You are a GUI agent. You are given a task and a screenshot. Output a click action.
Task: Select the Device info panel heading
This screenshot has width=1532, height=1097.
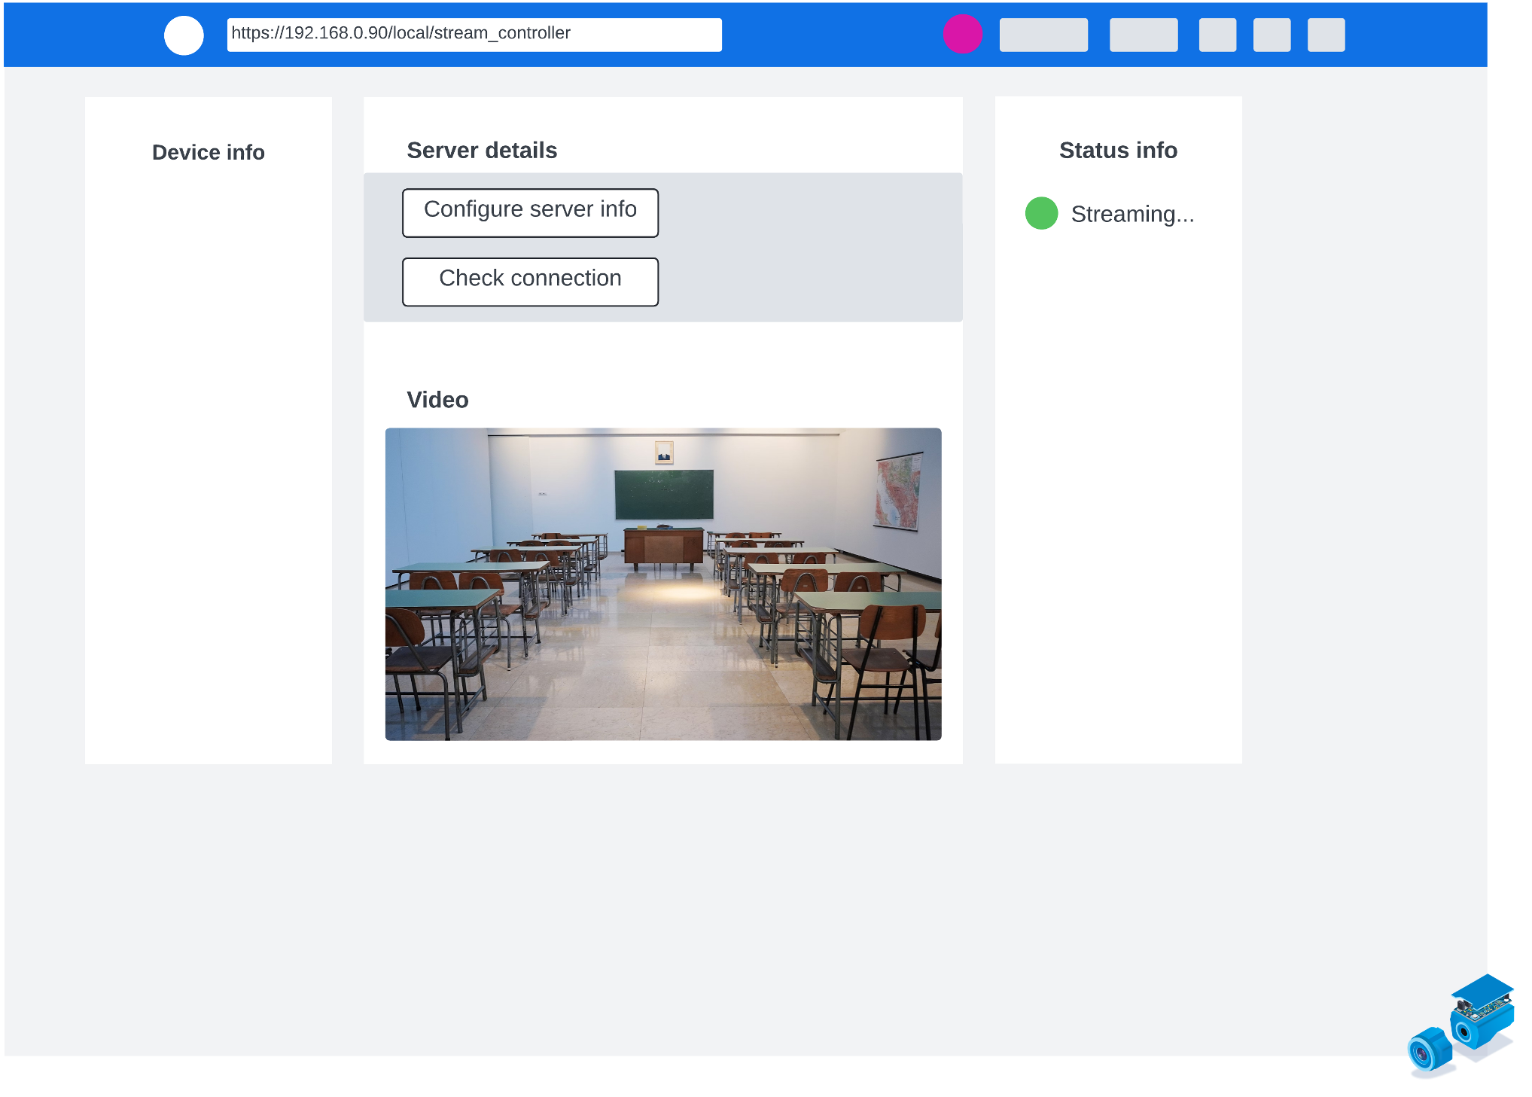tap(209, 152)
